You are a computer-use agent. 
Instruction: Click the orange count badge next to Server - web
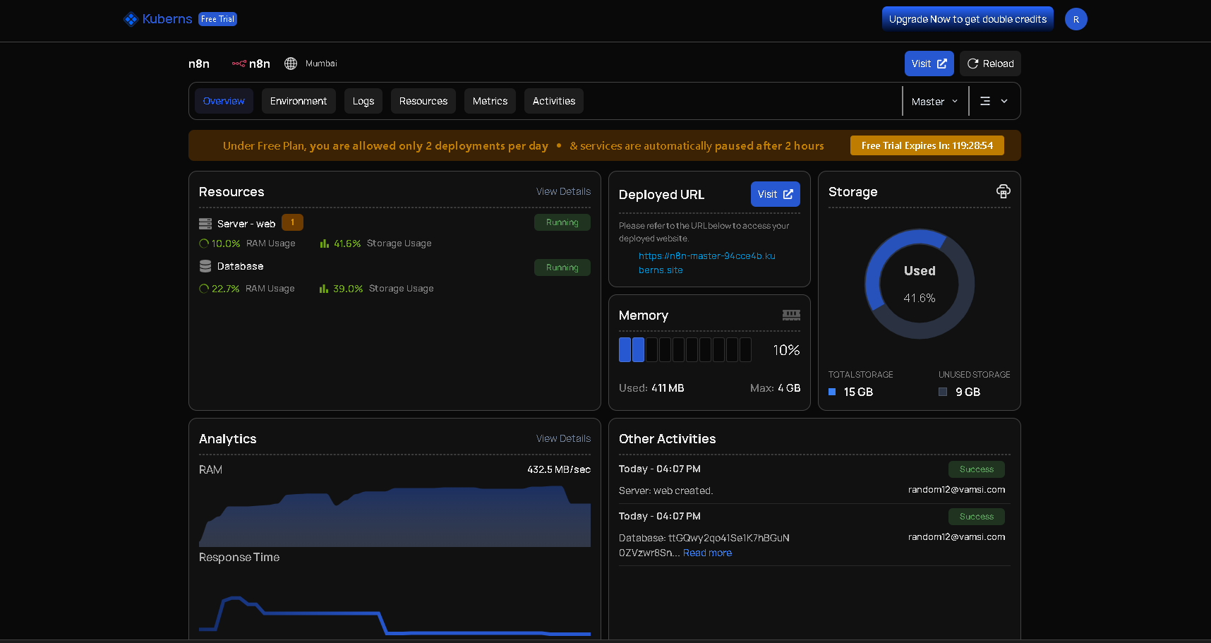292,222
